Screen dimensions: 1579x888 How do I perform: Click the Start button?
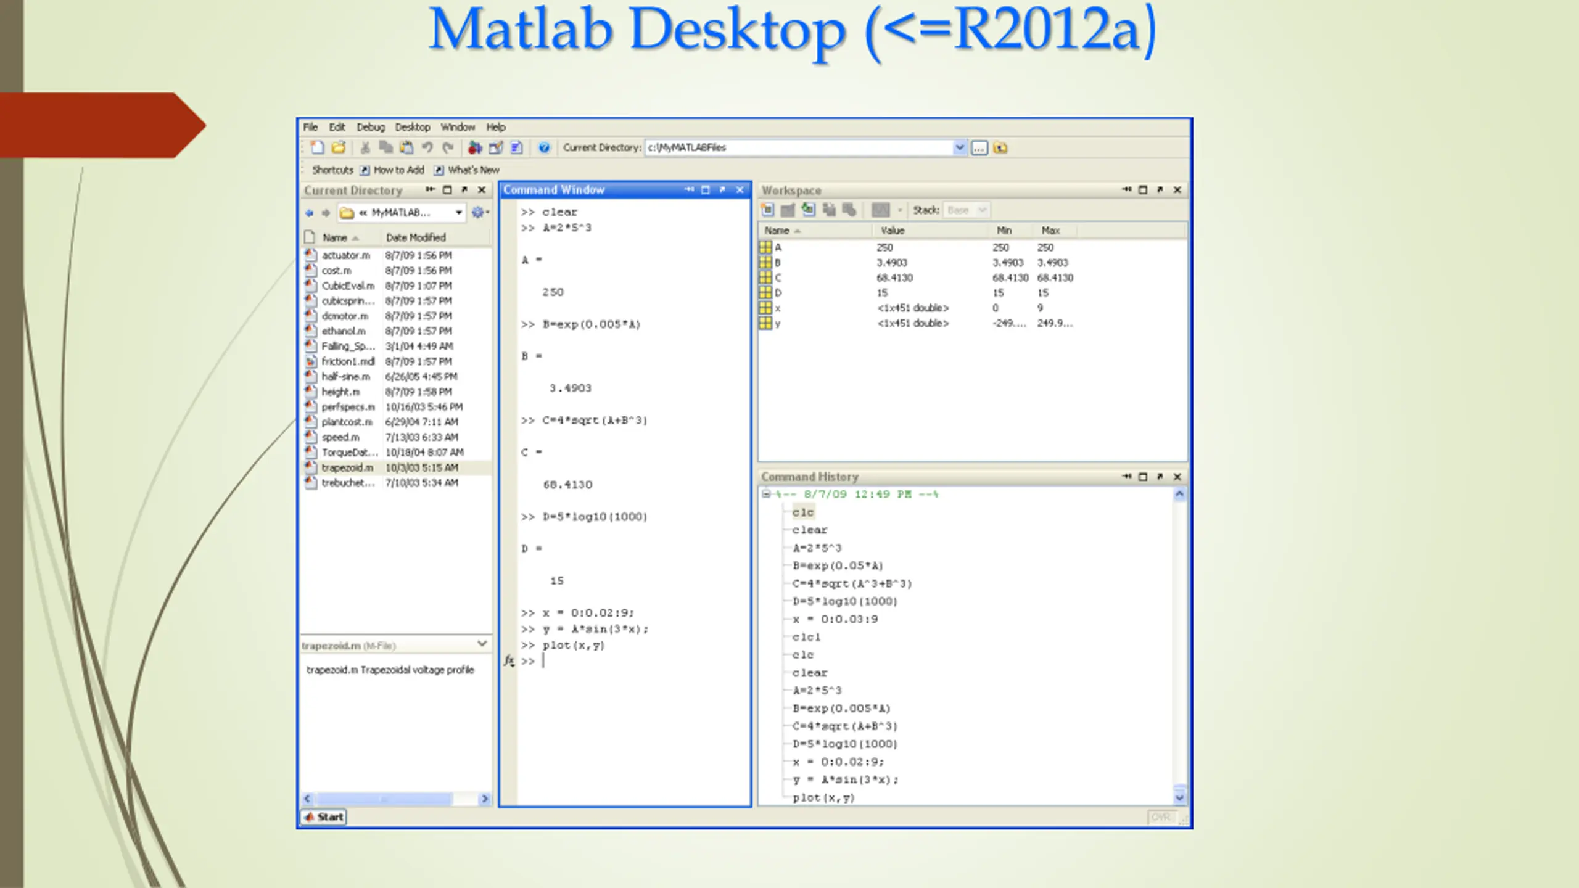(x=324, y=816)
